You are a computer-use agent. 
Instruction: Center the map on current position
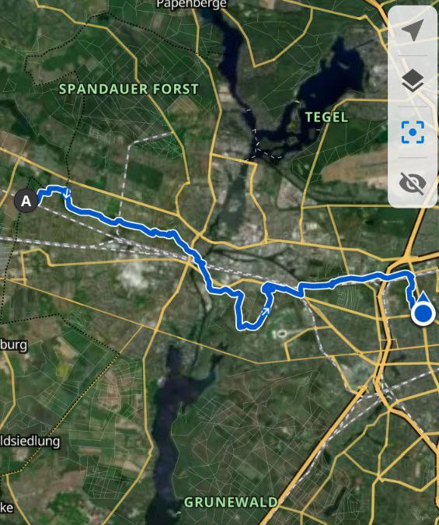tap(413, 132)
